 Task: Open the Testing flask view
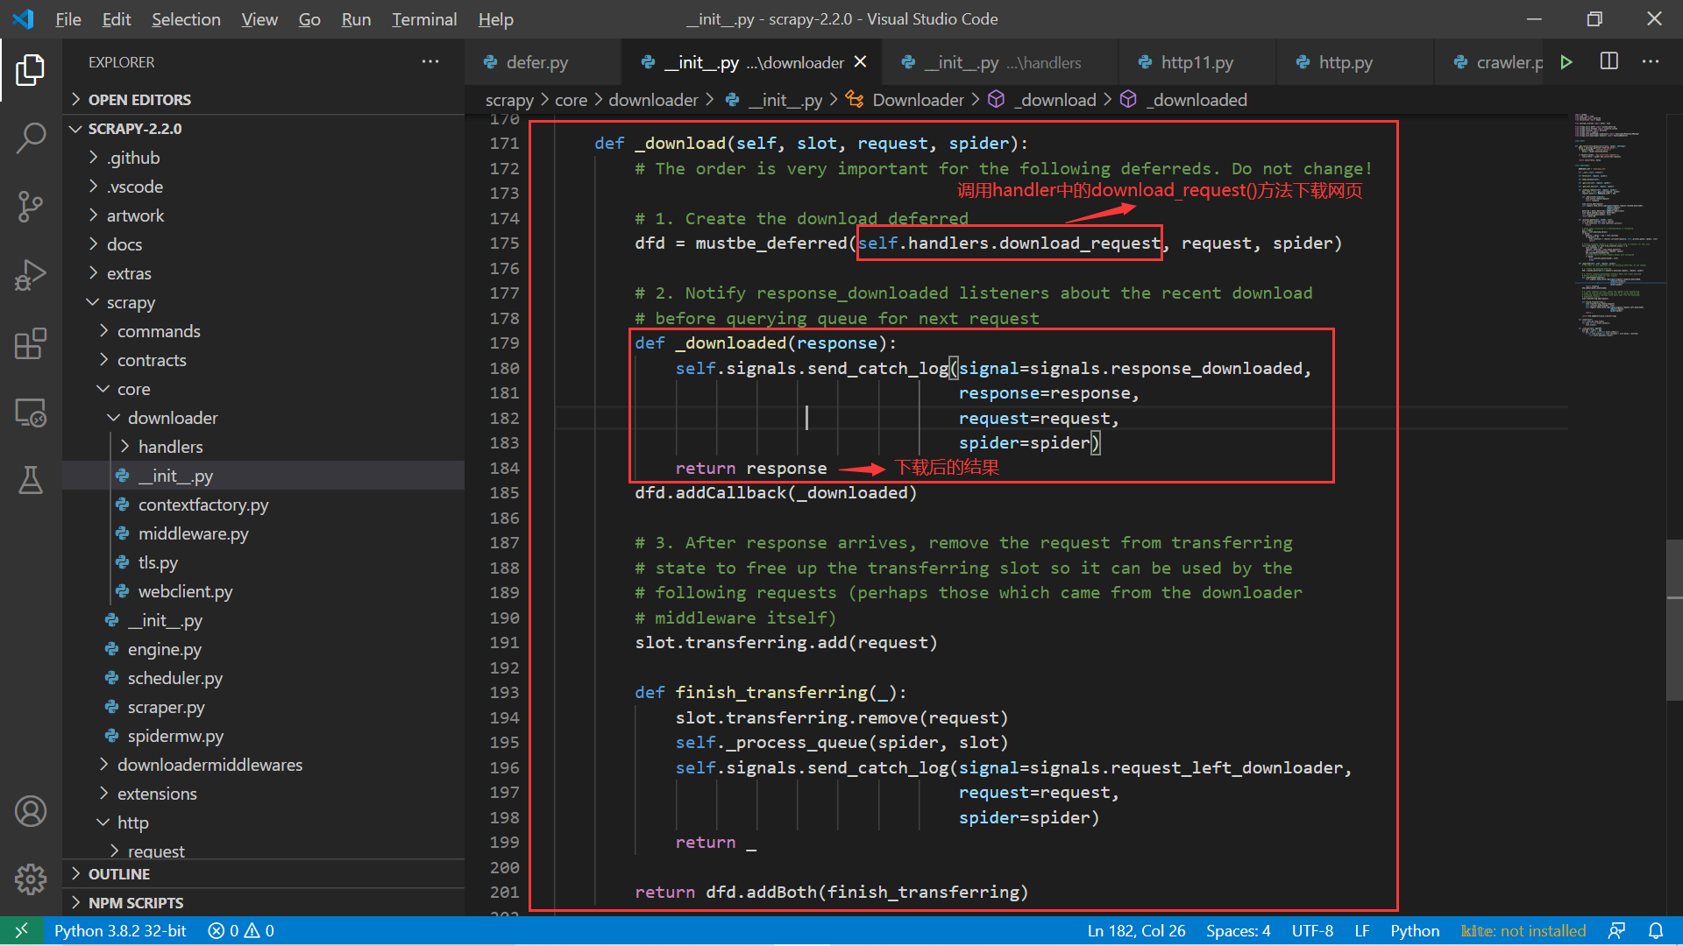[x=31, y=480]
